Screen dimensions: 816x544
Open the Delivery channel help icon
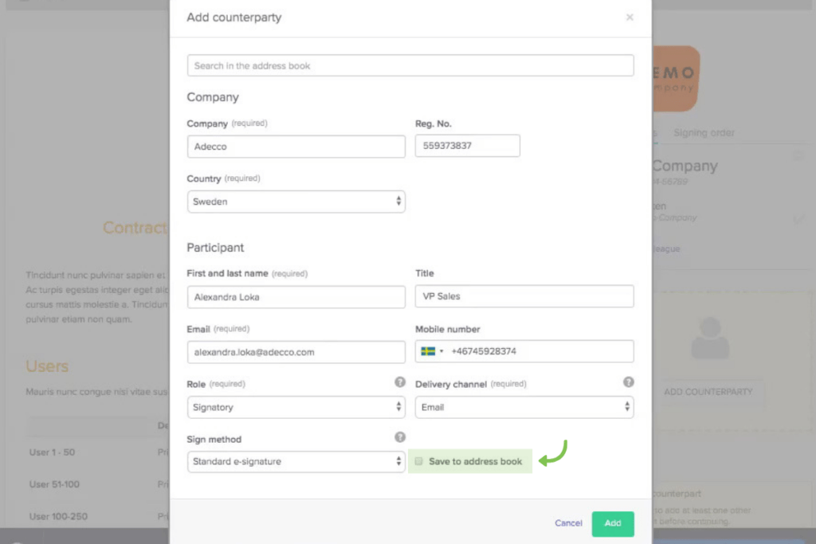pyautogui.click(x=628, y=382)
